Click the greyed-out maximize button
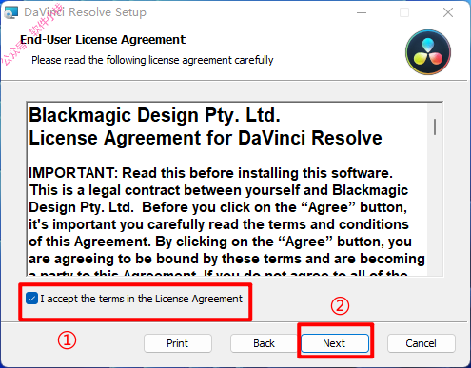 pos(404,12)
